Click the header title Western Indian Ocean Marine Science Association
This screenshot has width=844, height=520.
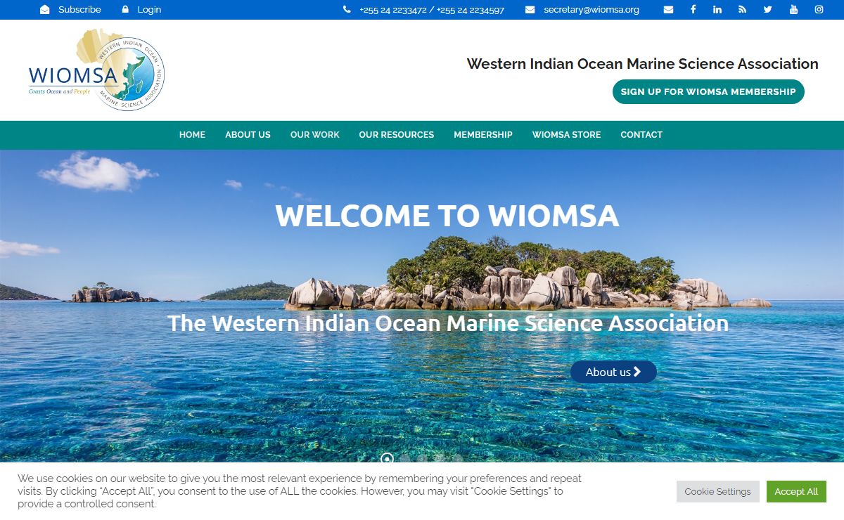(x=643, y=64)
